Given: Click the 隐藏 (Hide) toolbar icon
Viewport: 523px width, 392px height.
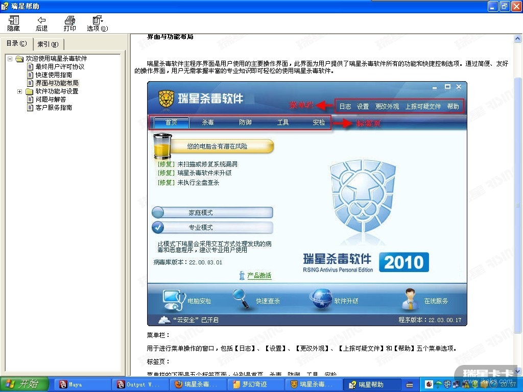Looking at the screenshot, I should [14, 23].
